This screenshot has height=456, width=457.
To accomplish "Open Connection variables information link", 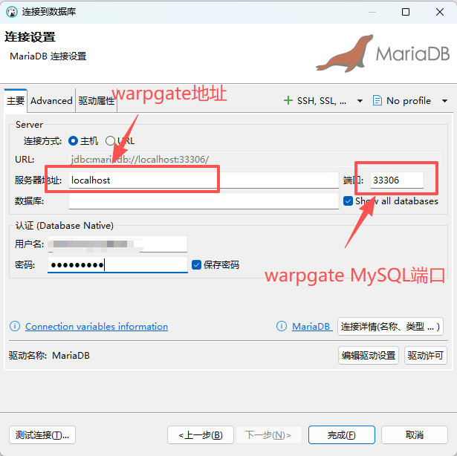I will (x=97, y=326).
